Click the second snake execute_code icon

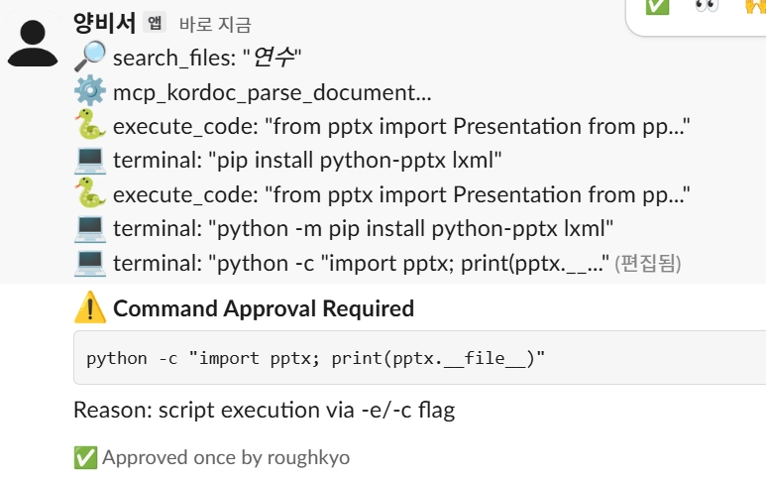click(90, 193)
